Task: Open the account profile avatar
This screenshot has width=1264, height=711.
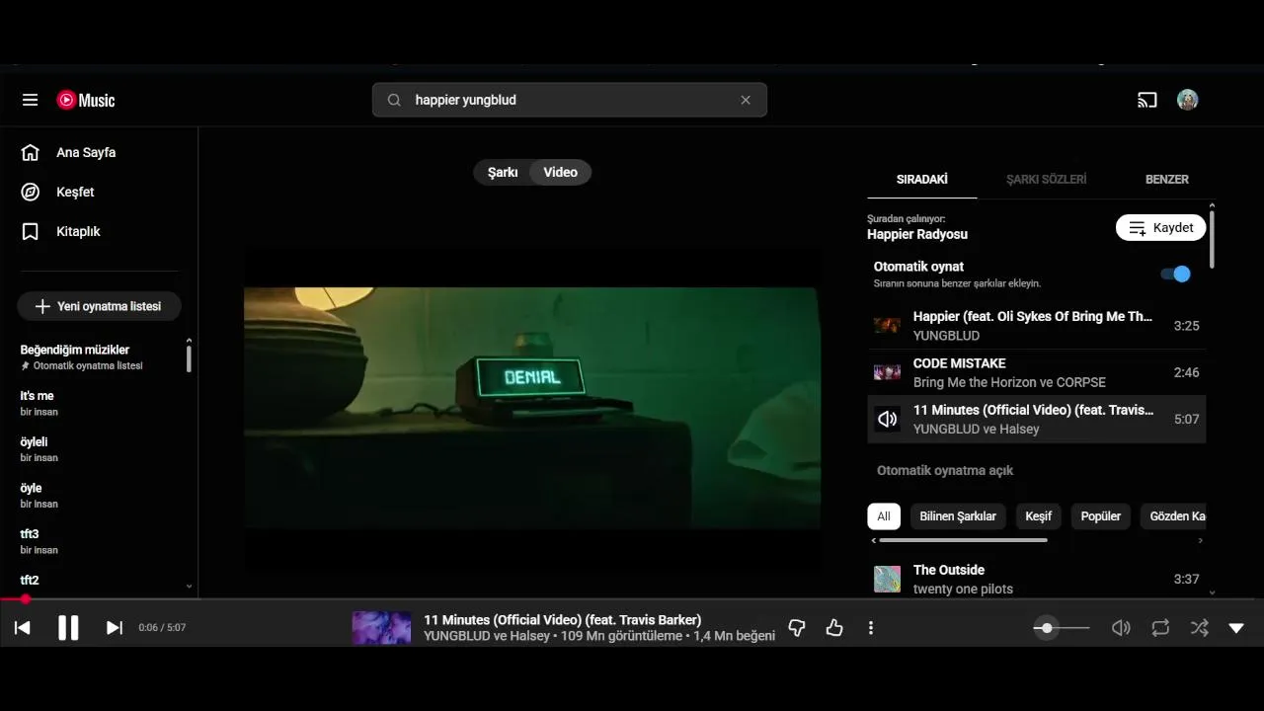Action: point(1188,100)
